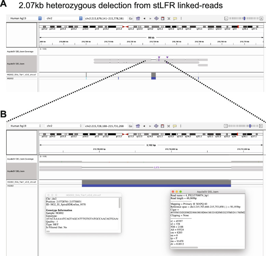The width and height of the screenshot is (266, 256).
Task: Click gray variant bar in panel B
Action: tap(156, 182)
